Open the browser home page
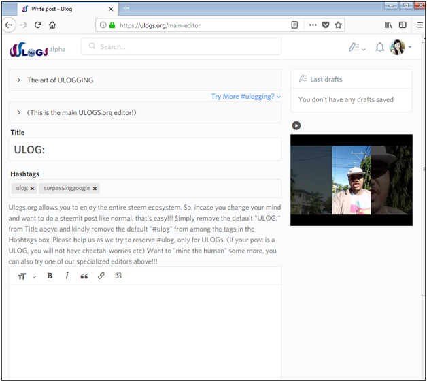Image resolution: width=427 pixels, height=382 pixels. 52,25
